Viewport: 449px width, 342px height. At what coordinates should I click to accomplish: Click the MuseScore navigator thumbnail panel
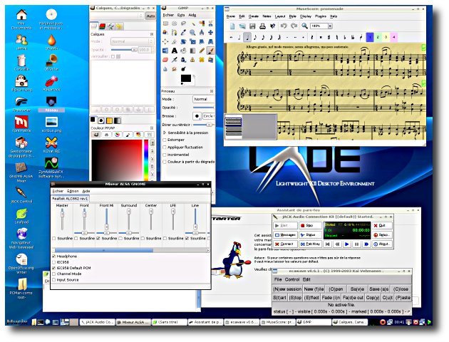point(251,127)
